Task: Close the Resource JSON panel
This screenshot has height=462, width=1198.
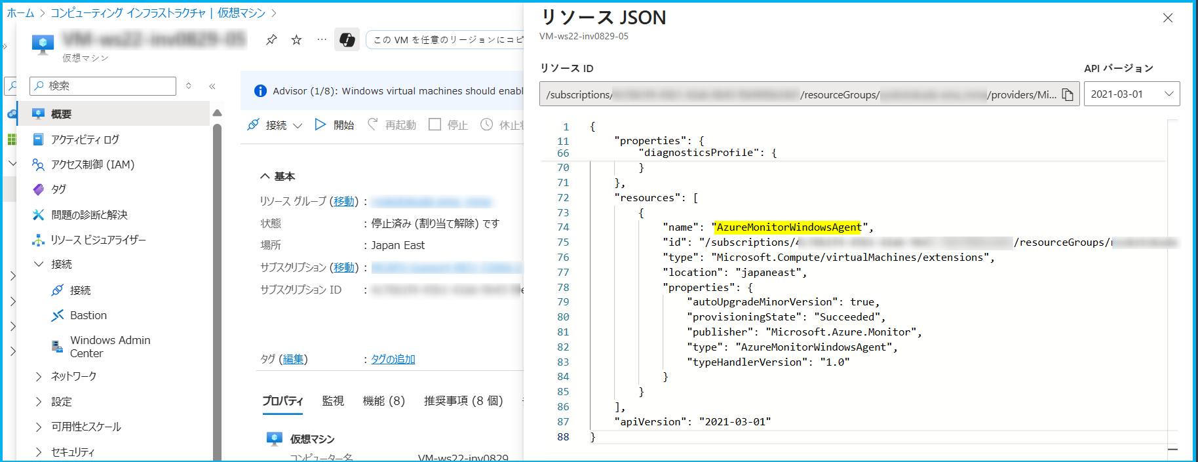Action: [1168, 18]
